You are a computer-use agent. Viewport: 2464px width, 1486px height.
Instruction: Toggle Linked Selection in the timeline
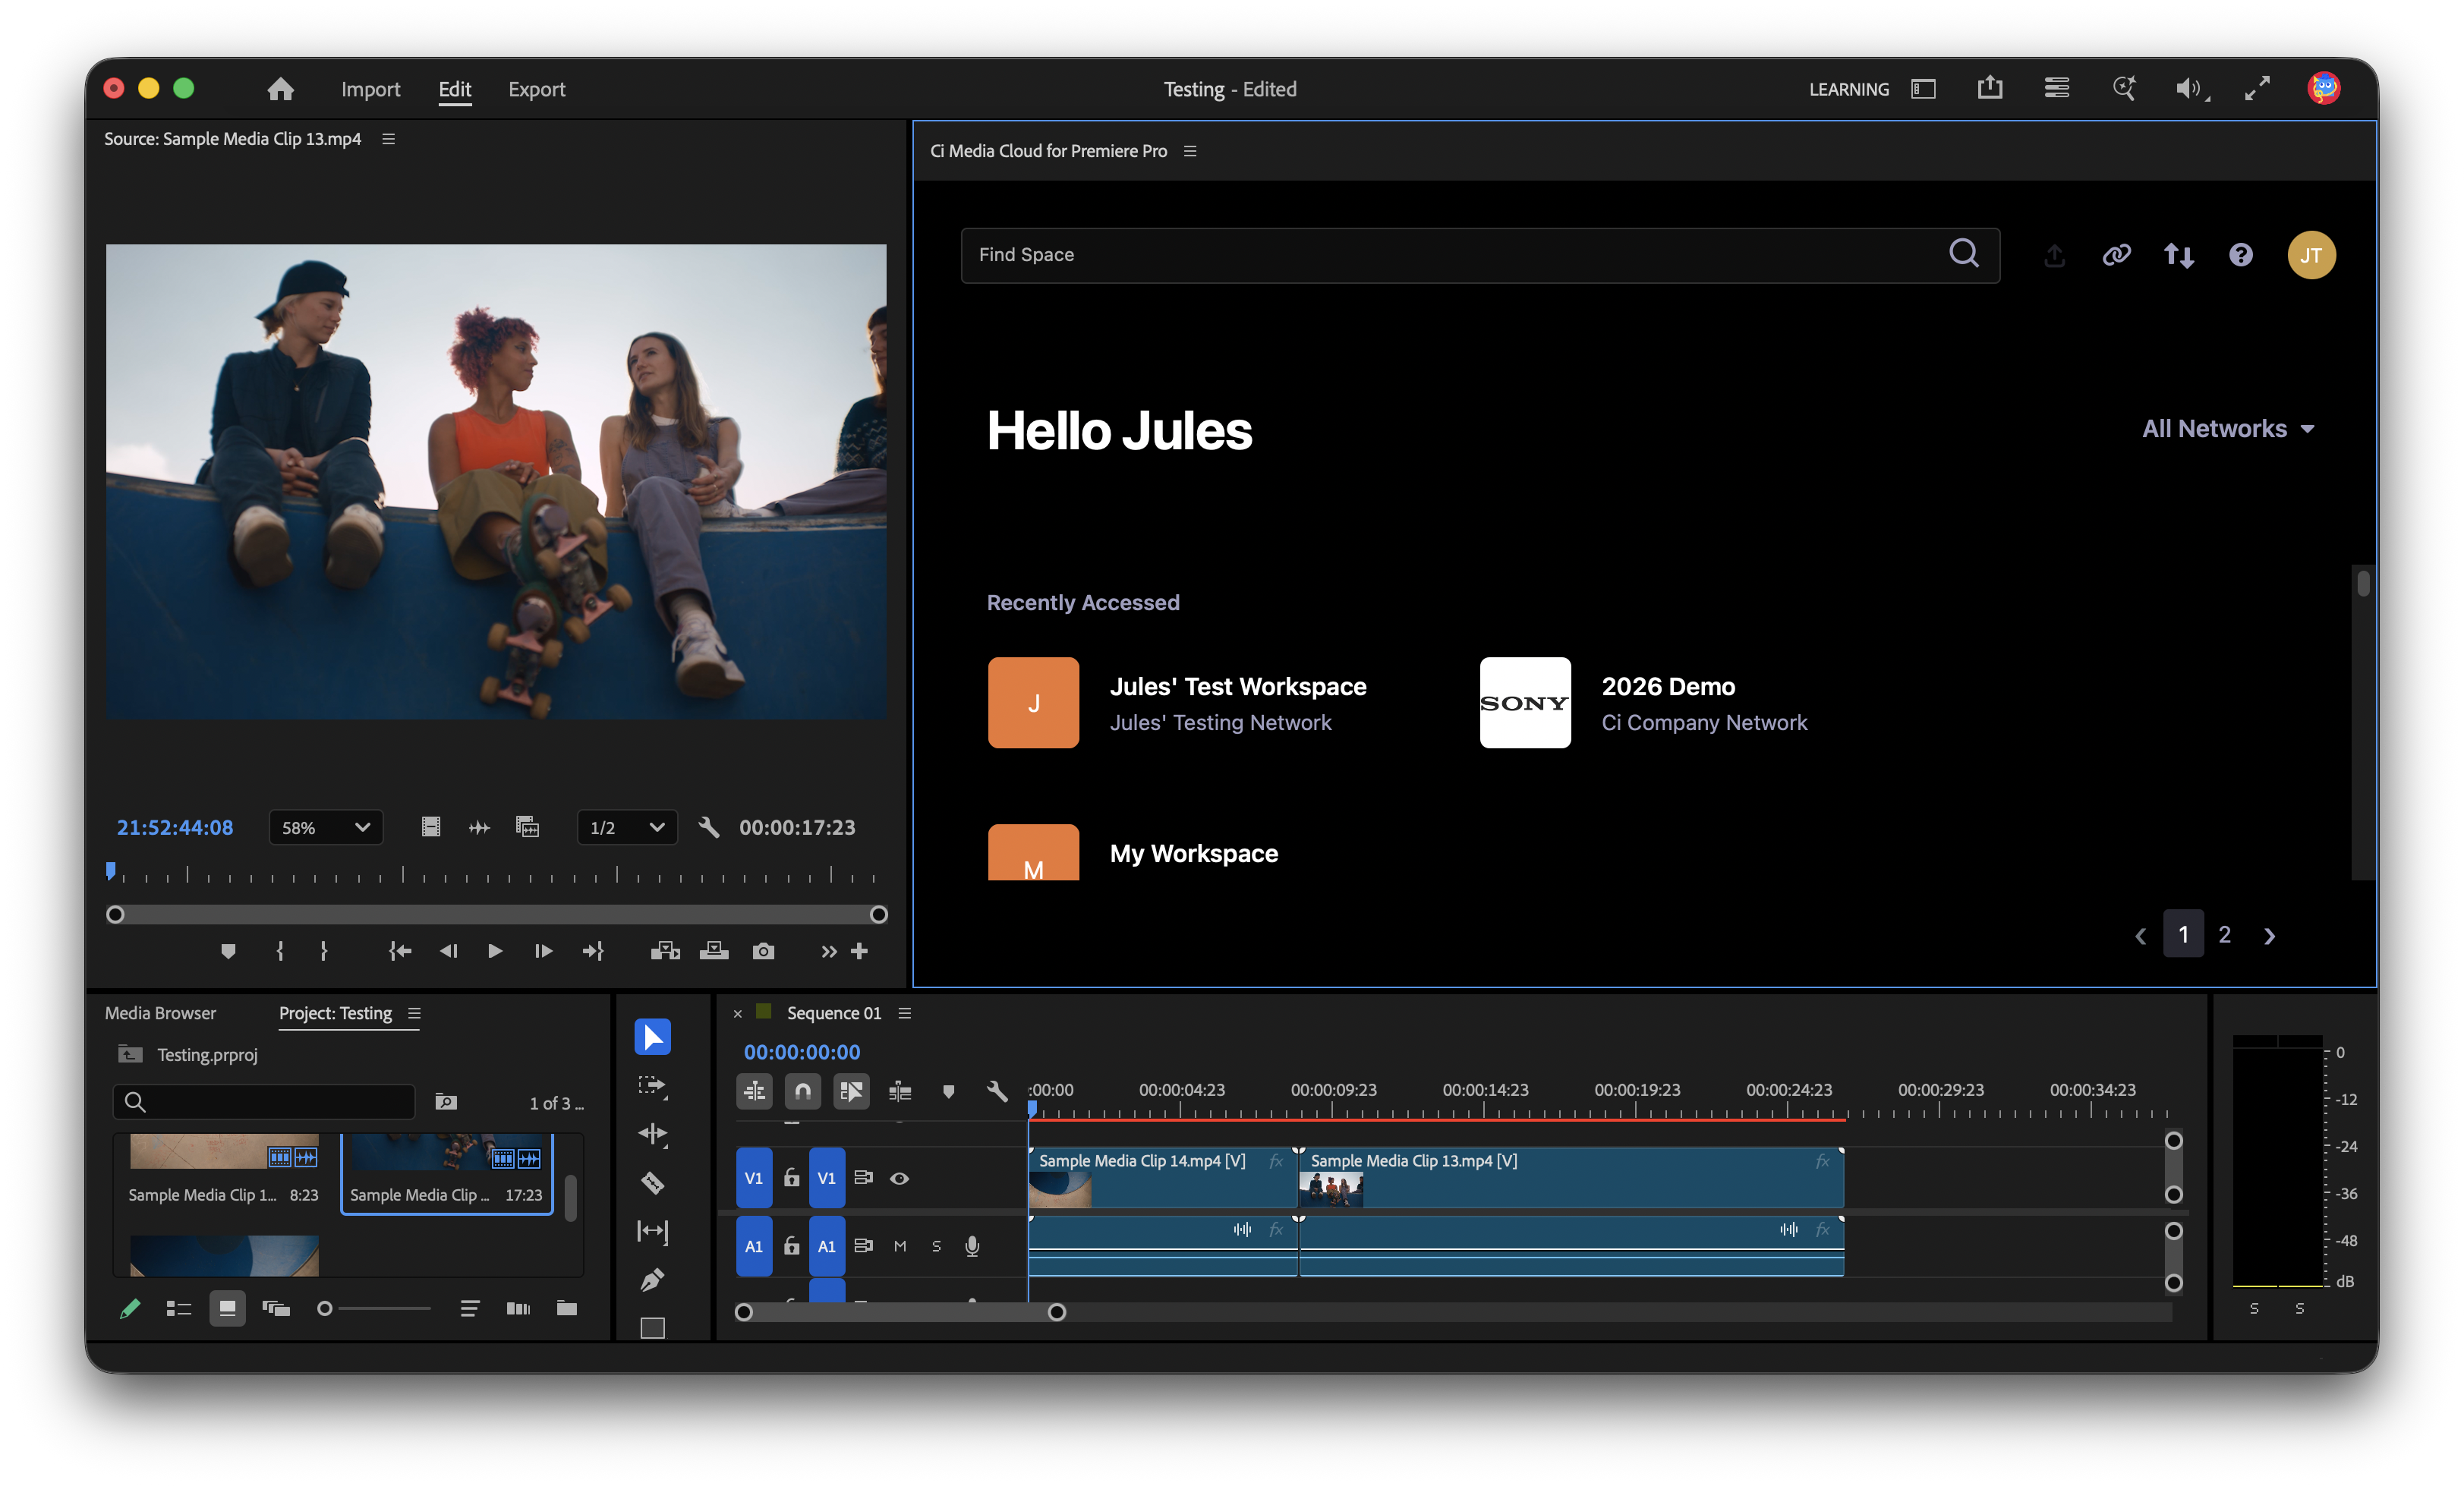851,1091
